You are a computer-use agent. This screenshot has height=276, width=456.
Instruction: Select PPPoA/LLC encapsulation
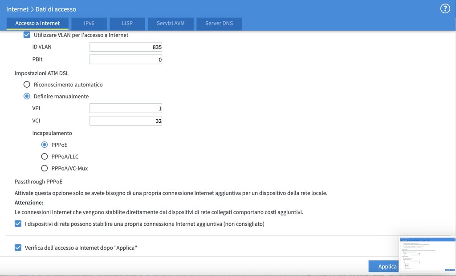tap(45, 156)
